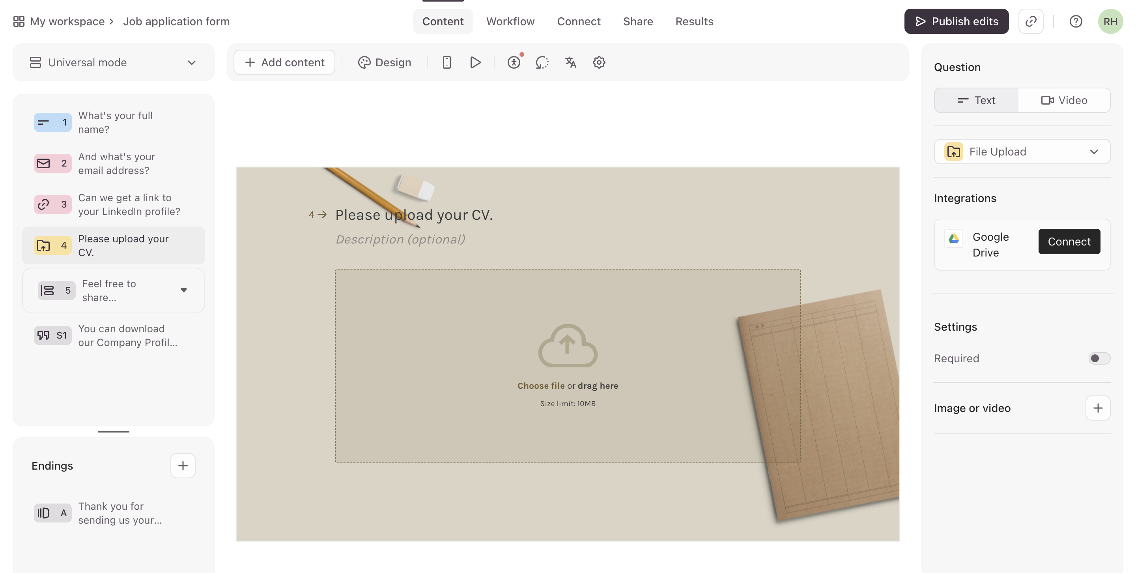Open the form settings gear

coord(599,62)
